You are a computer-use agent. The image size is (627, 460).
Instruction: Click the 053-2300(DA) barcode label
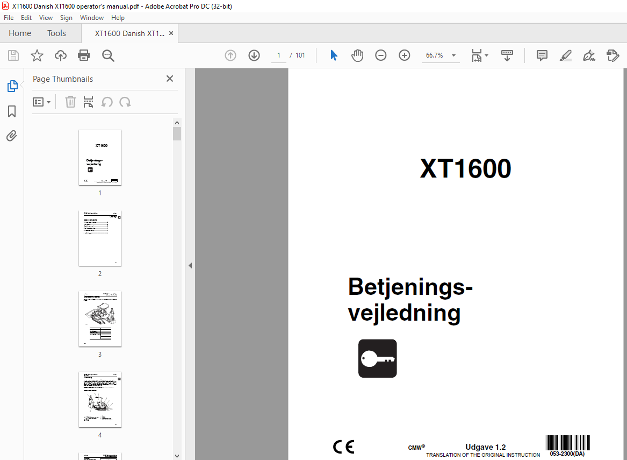567,454
